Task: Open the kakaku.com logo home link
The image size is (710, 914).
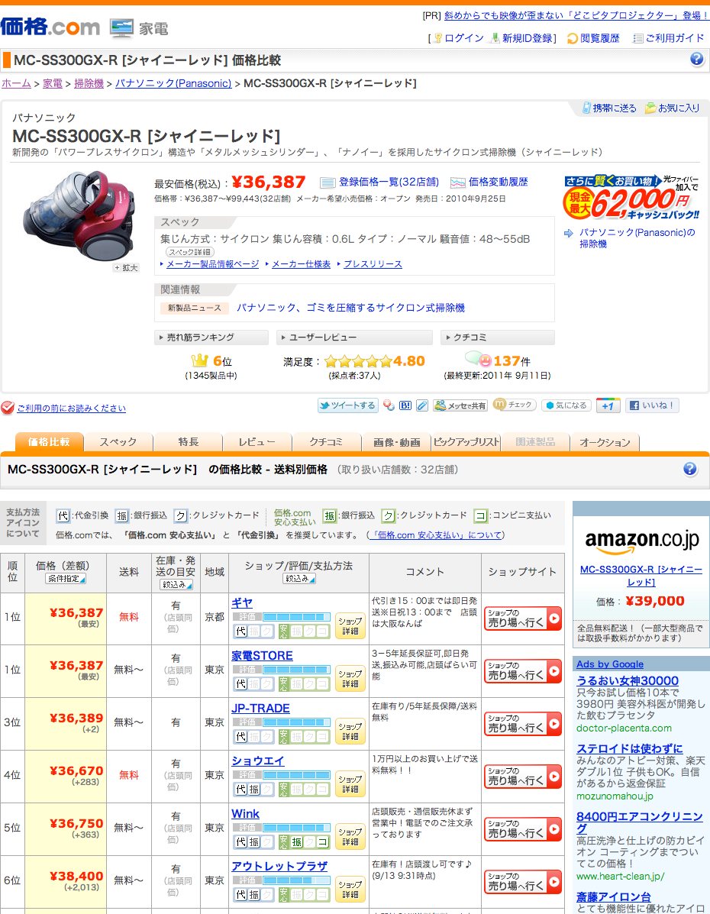Action: click(50, 27)
